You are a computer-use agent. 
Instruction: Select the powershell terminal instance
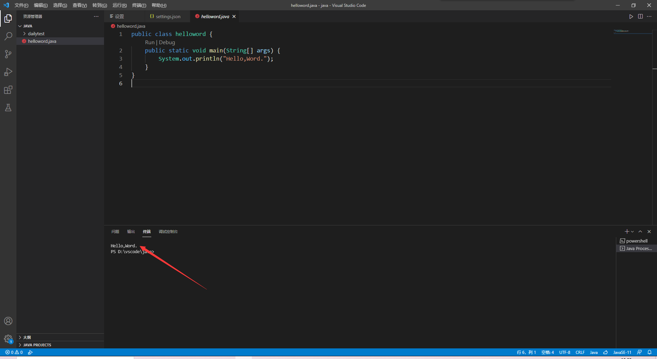coord(636,241)
